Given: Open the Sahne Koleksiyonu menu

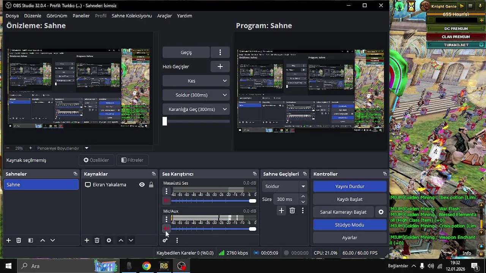Looking at the screenshot, I should coord(132,16).
